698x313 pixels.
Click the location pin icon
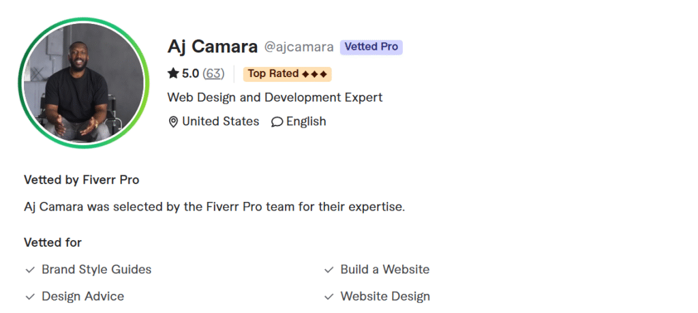coord(173,122)
